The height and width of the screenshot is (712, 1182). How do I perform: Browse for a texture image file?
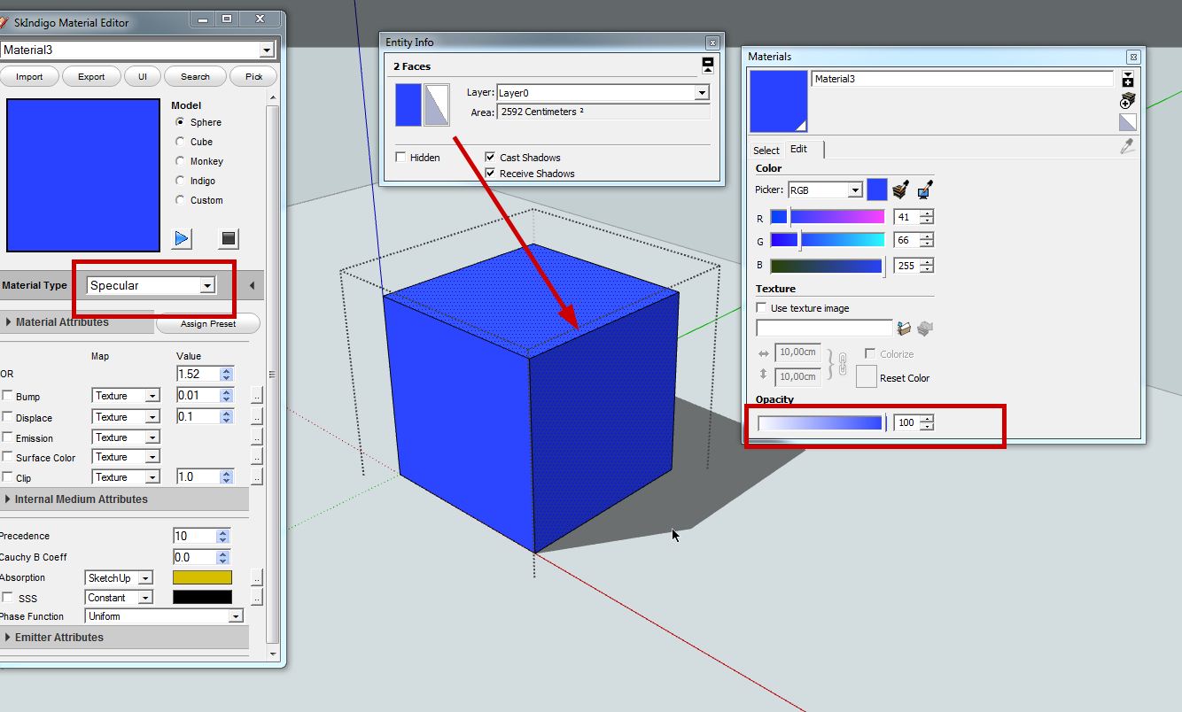(x=904, y=329)
